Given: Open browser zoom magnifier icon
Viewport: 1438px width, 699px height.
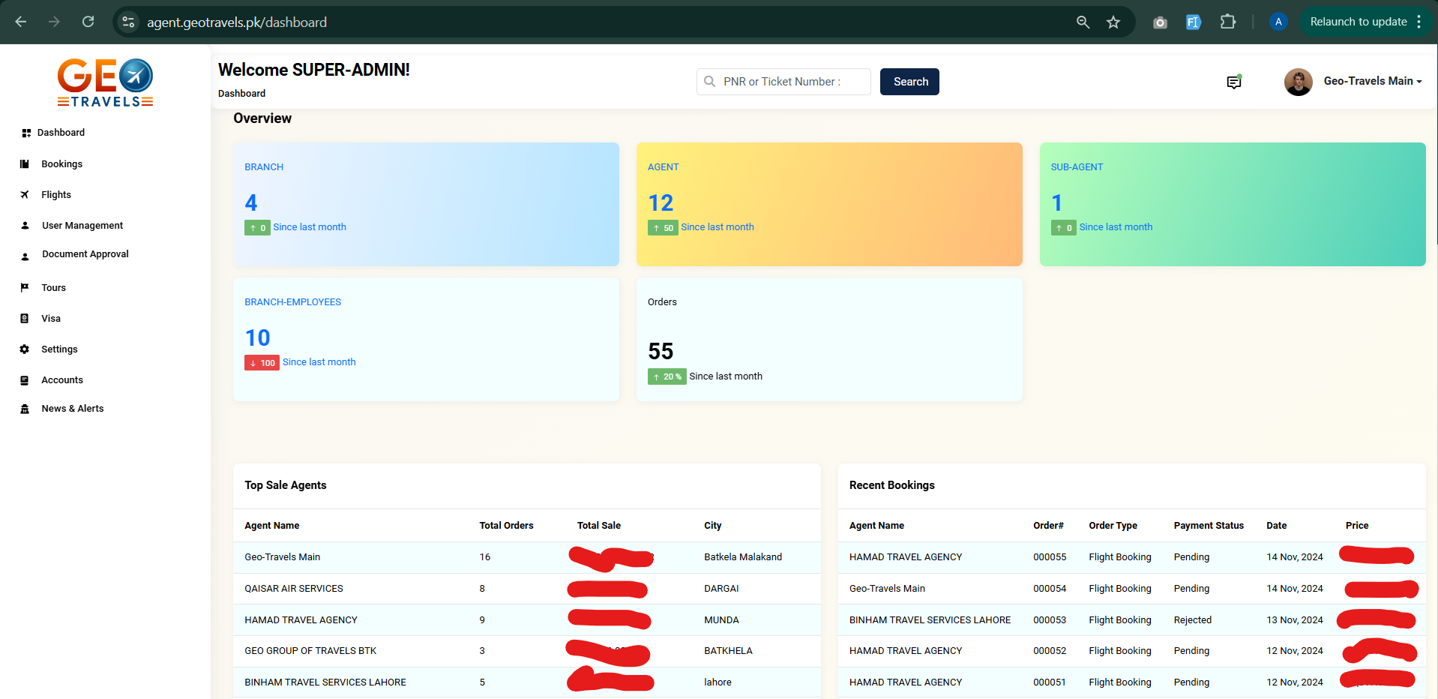Looking at the screenshot, I should [x=1083, y=22].
